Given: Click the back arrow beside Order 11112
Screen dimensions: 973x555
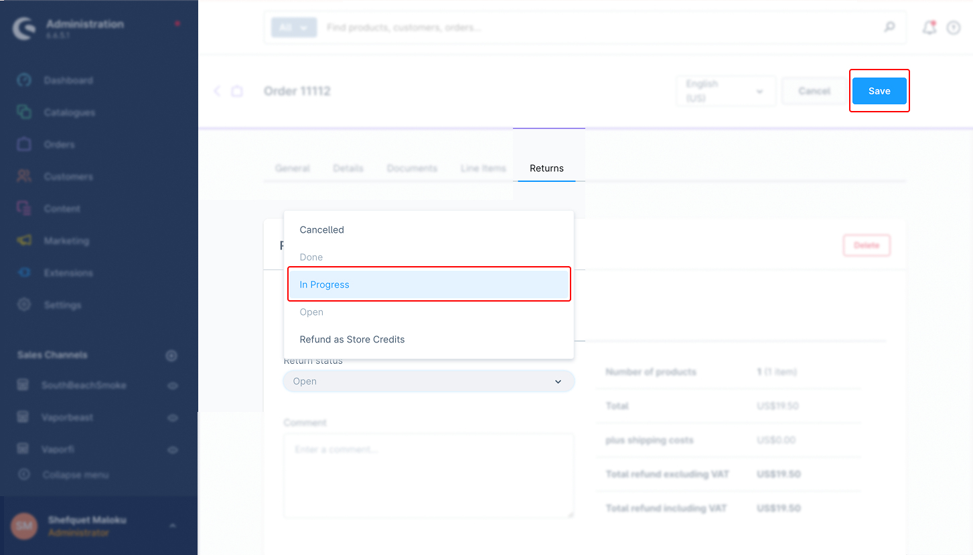Looking at the screenshot, I should tap(217, 91).
